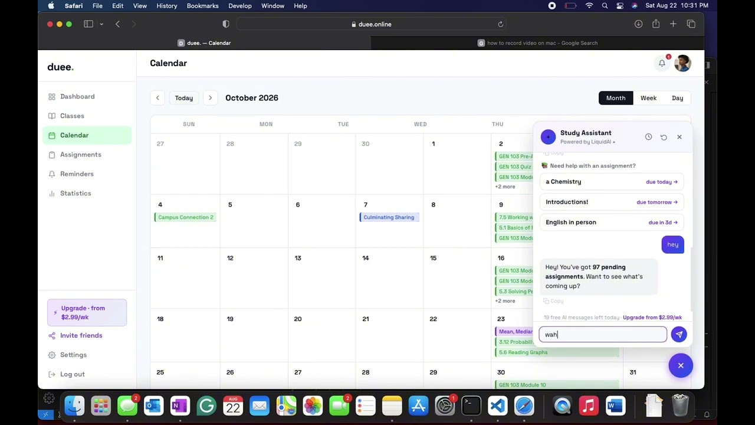Jump to Today button
The height and width of the screenshot is (425, 755).
(x=183, y=98)
